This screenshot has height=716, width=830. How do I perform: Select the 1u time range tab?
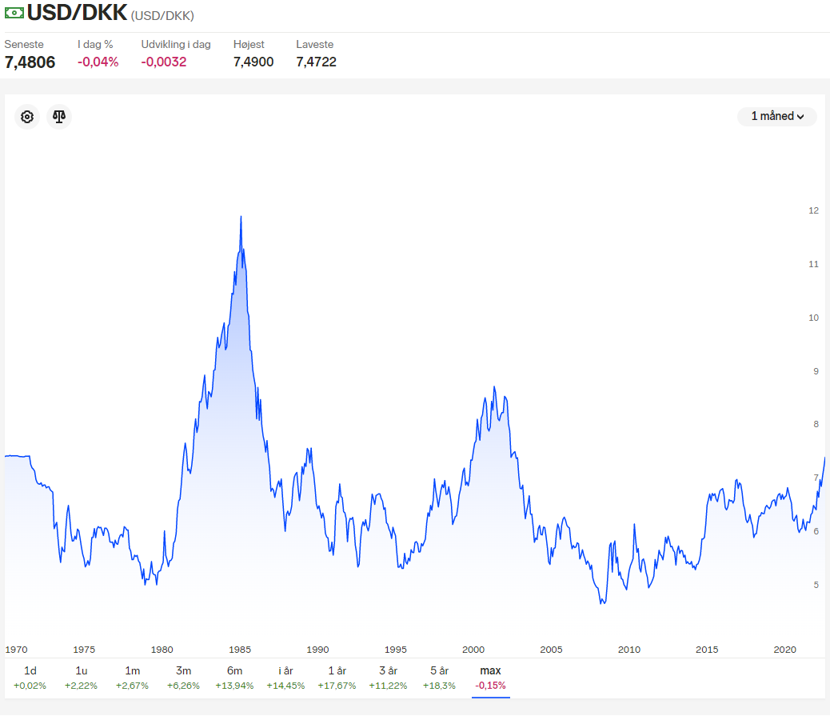(x=81, y=678)
